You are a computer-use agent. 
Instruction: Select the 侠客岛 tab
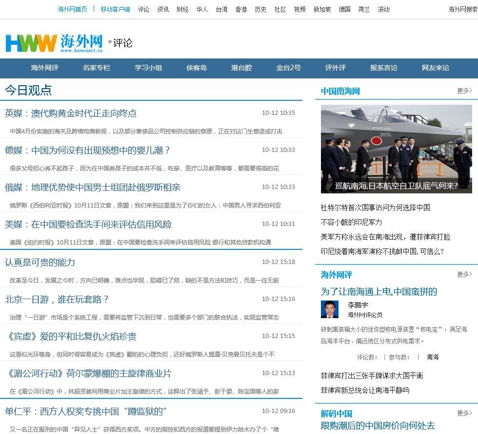point(197,68)
